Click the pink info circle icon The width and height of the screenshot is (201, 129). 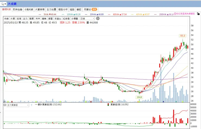click(x=175, y=14)
